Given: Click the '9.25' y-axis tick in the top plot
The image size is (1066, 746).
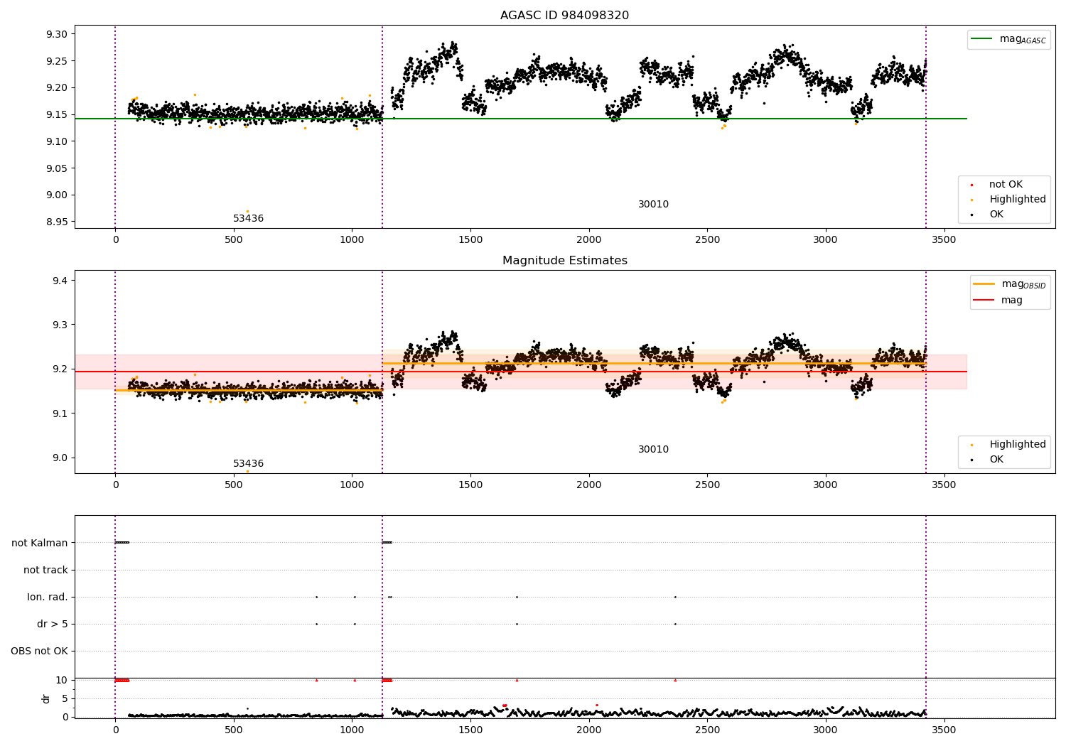Looking at the screenshot, I should pos(56,61).
